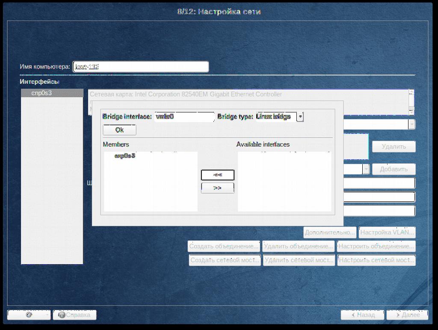Click the << move-to-members arrow button

click(x=217, y=175)
